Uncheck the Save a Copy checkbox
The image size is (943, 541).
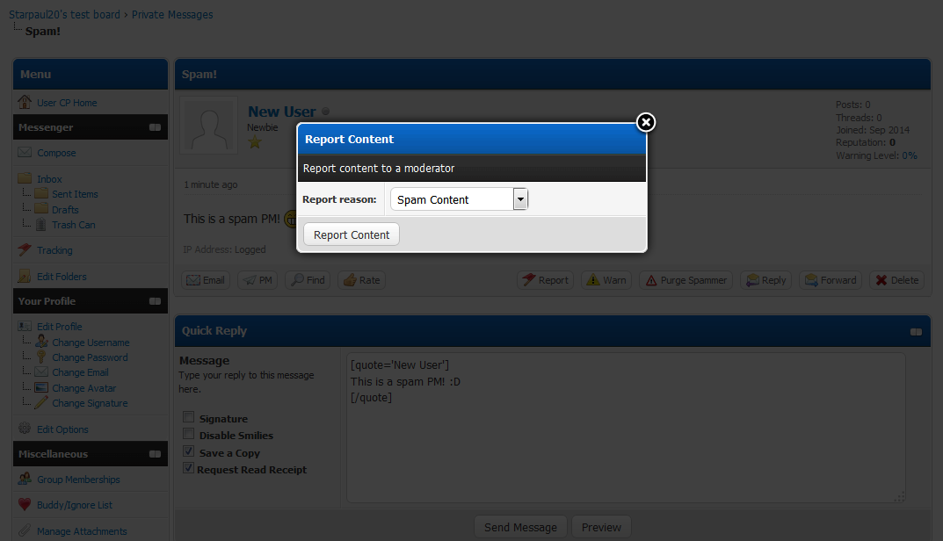(x=189, y=451)
